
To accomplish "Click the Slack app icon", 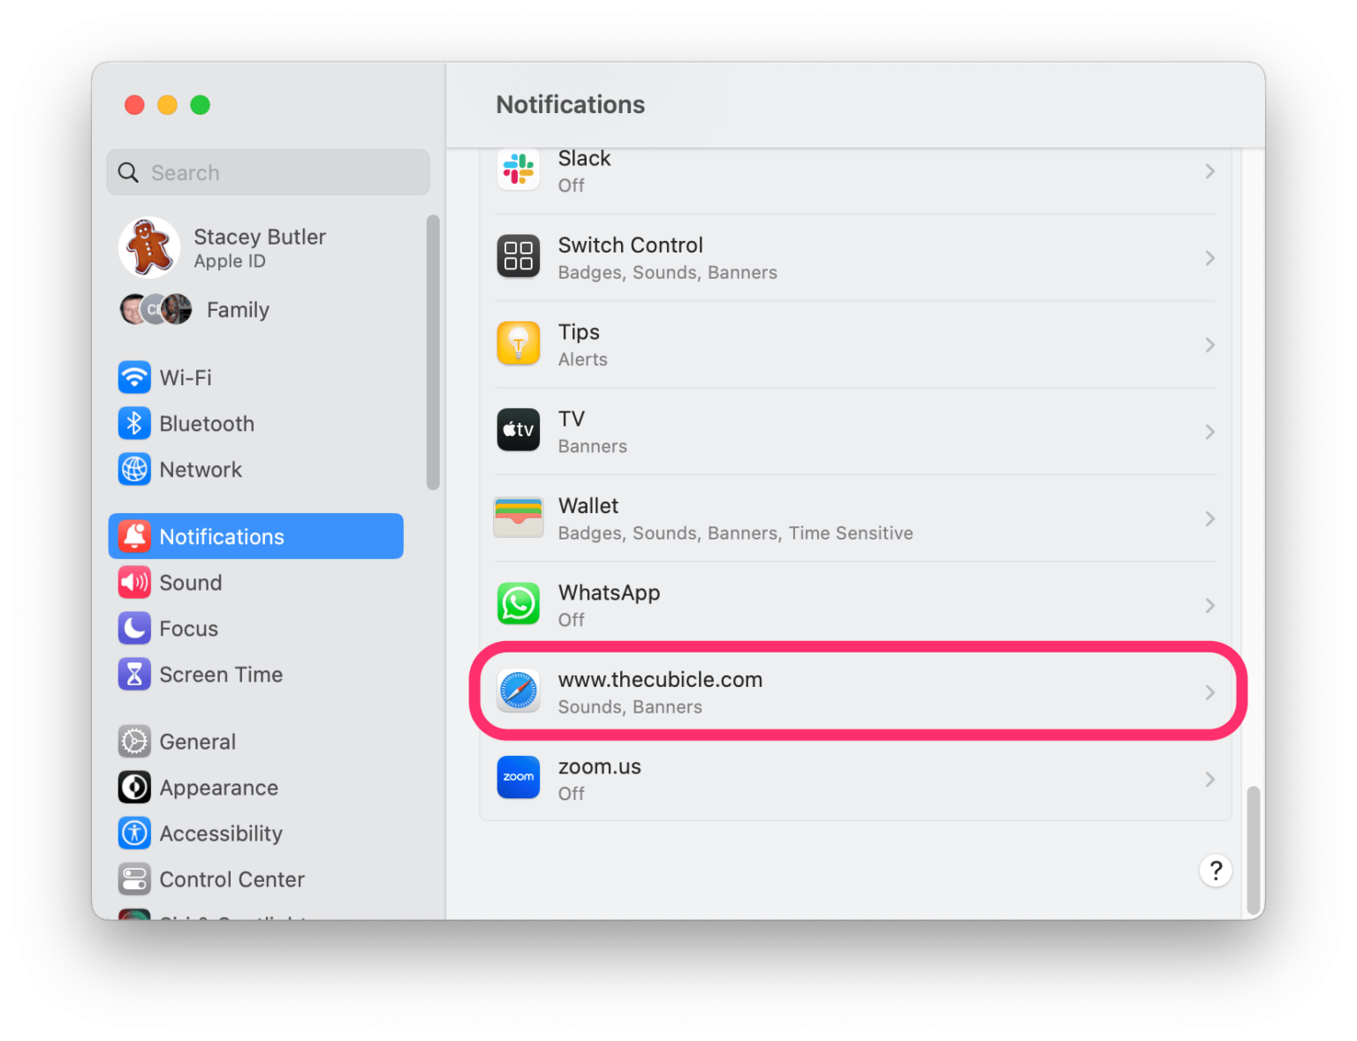I will pyautogui.click(x=519, y=170).
